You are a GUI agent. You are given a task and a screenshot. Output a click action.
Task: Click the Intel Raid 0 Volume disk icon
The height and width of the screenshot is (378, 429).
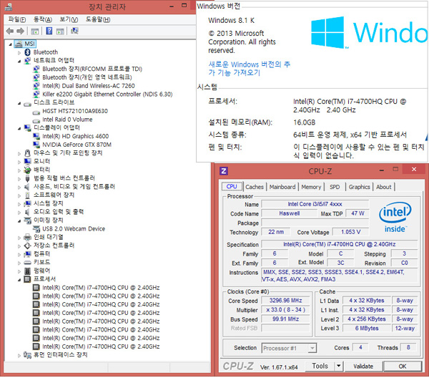[x=36, y=120]
